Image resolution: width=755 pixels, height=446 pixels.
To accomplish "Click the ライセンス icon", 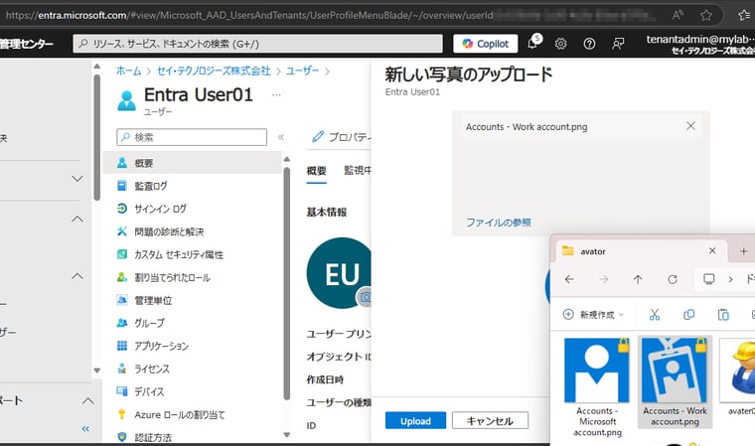I will click(x=122, y=369).
